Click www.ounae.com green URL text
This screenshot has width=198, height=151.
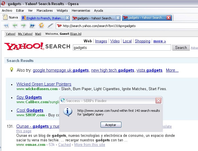tap(31, 144)
